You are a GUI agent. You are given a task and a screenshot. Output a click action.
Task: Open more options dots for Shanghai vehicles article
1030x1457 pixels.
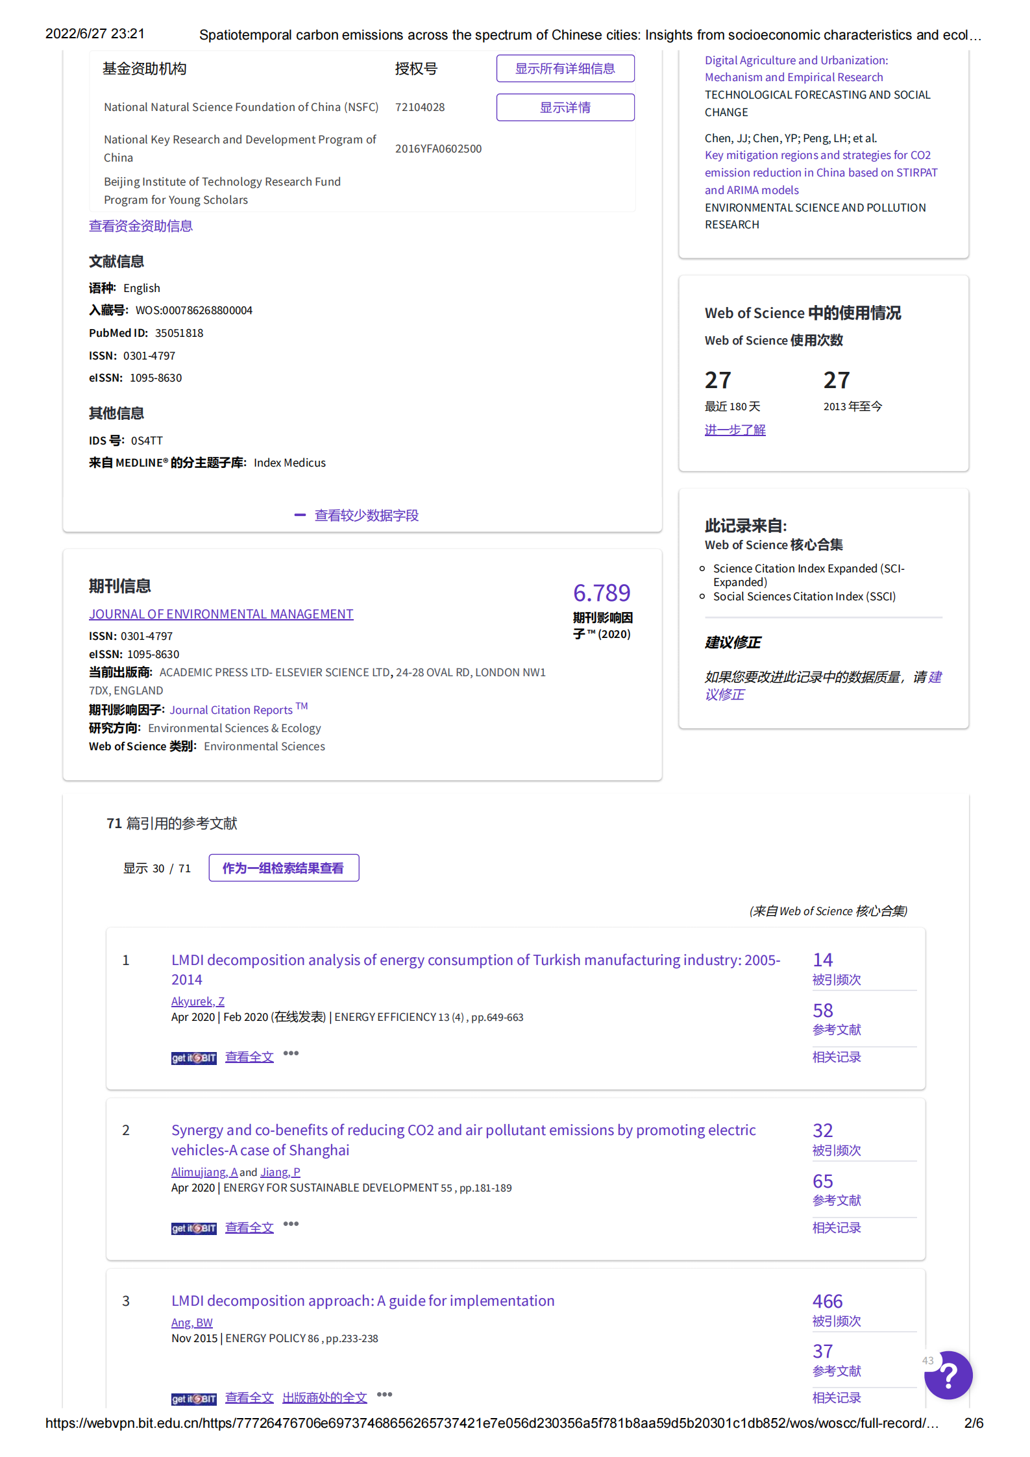291,1224
